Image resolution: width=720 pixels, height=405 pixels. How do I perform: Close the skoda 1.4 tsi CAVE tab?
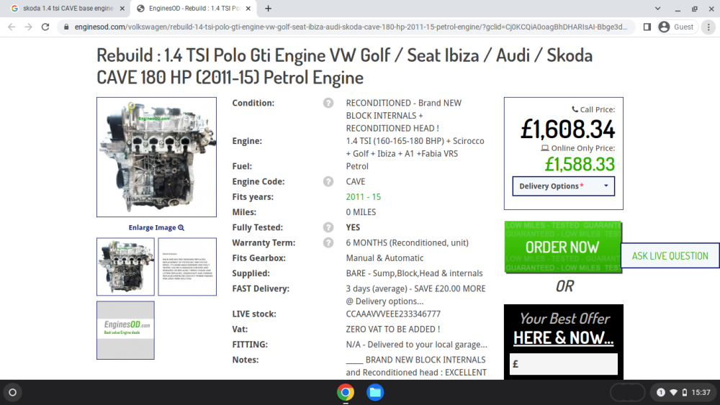[x=122, y=8]
